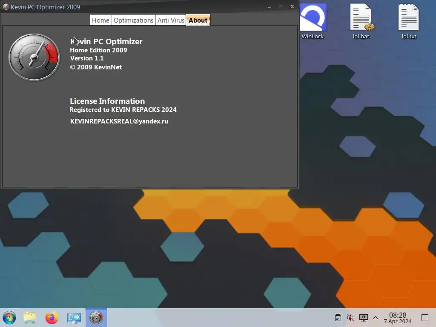Select the lol.bat desktop file
Viewport: 436px width, 327px height.
(361, 21)
